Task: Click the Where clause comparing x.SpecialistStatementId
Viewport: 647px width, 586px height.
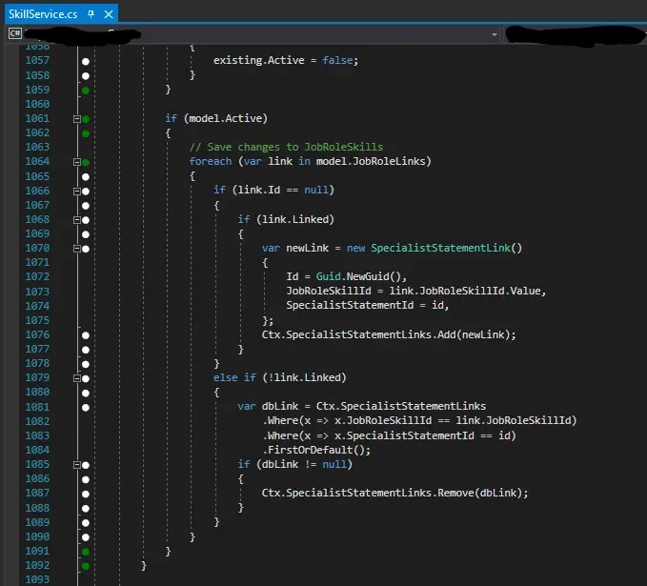Action: pos(390,435)
